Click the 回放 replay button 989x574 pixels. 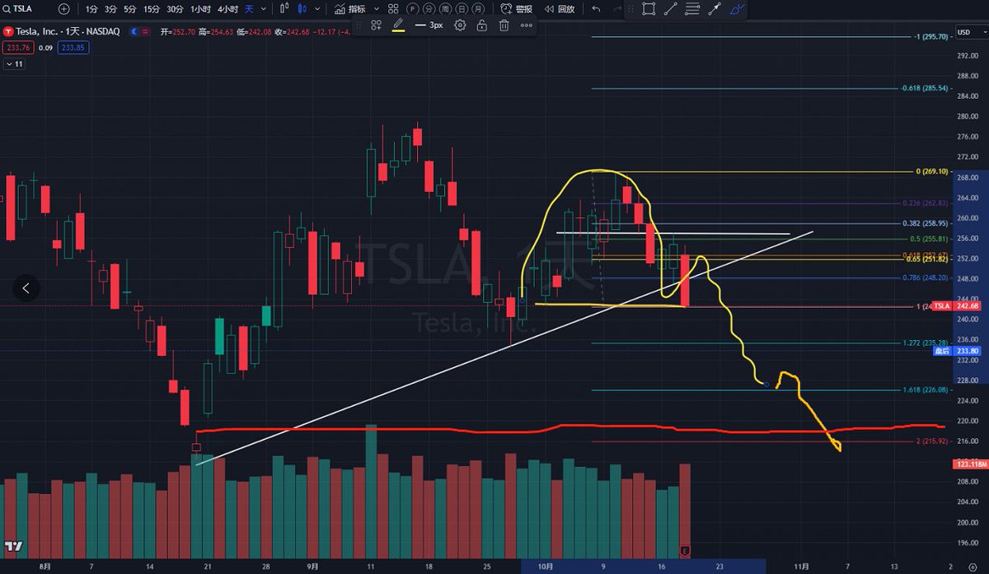point(559,9)
